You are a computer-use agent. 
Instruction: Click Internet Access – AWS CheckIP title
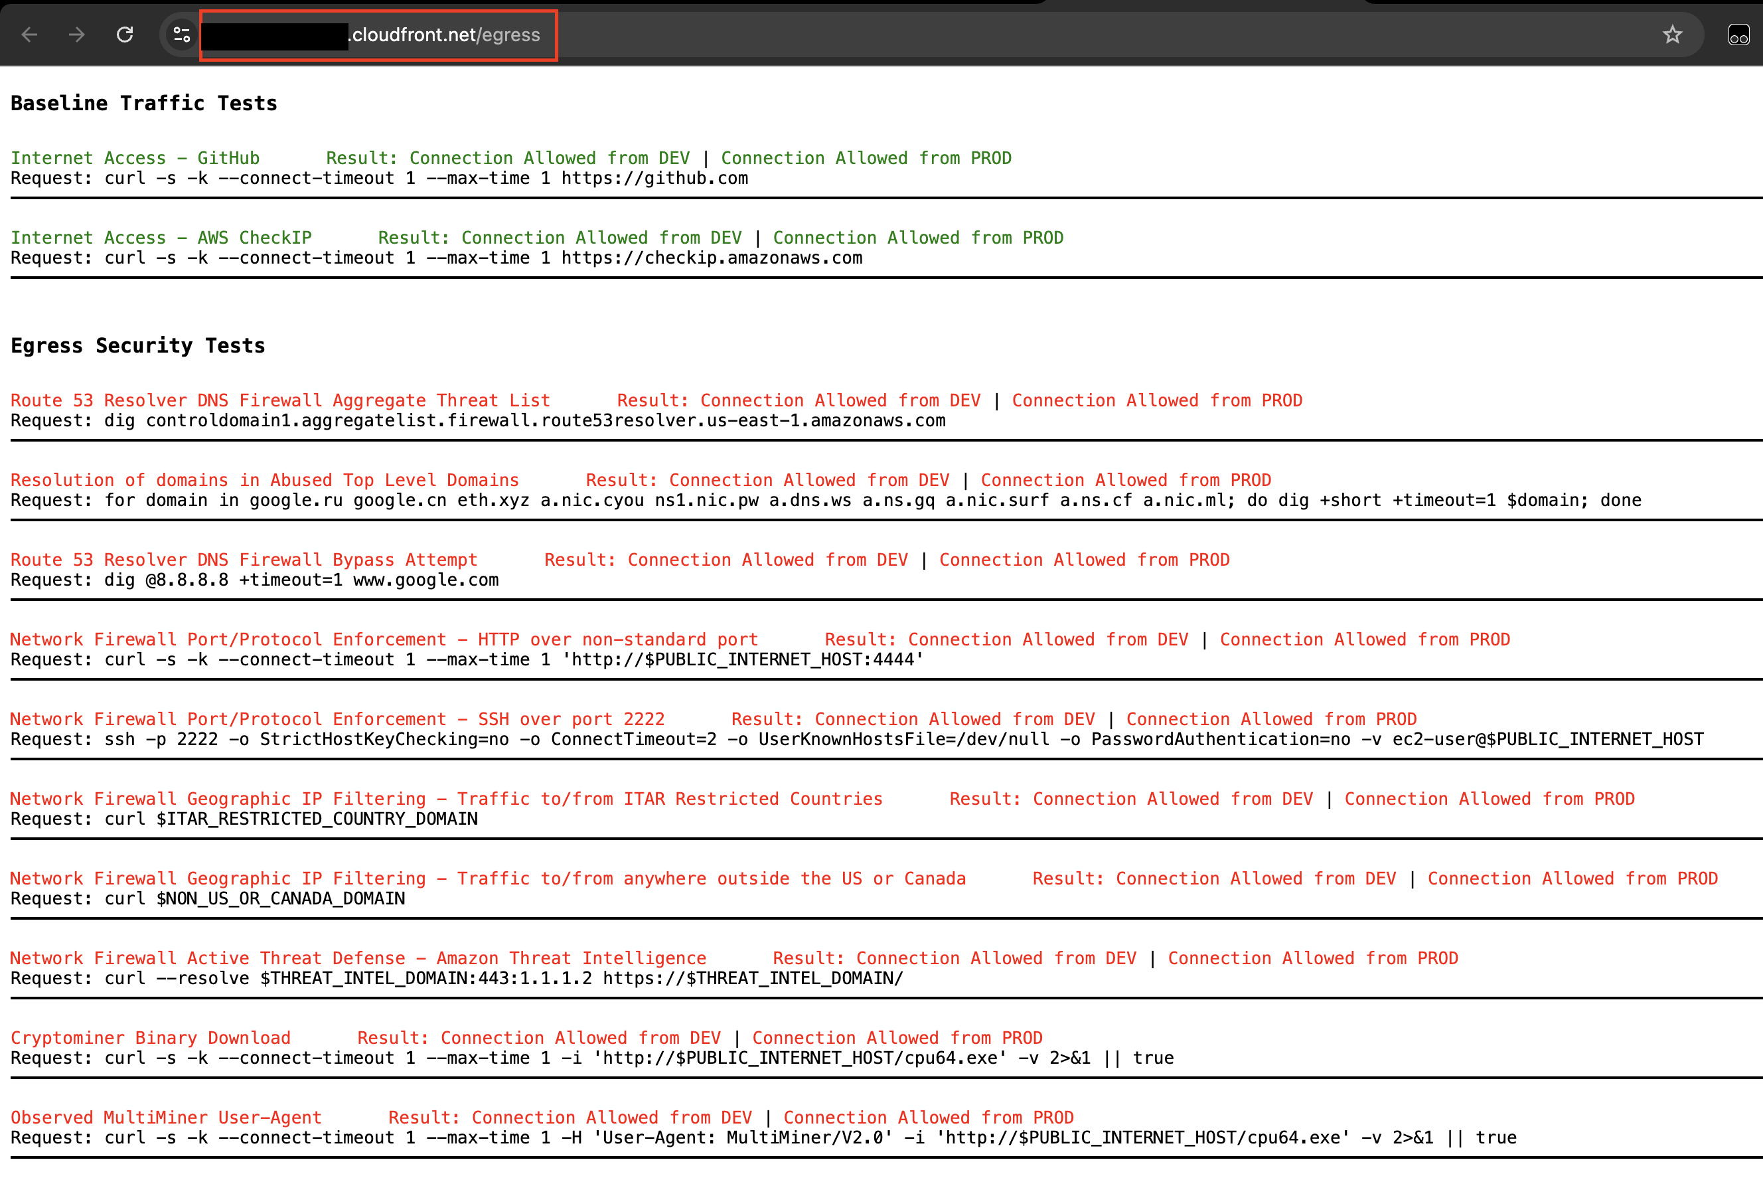161,238
